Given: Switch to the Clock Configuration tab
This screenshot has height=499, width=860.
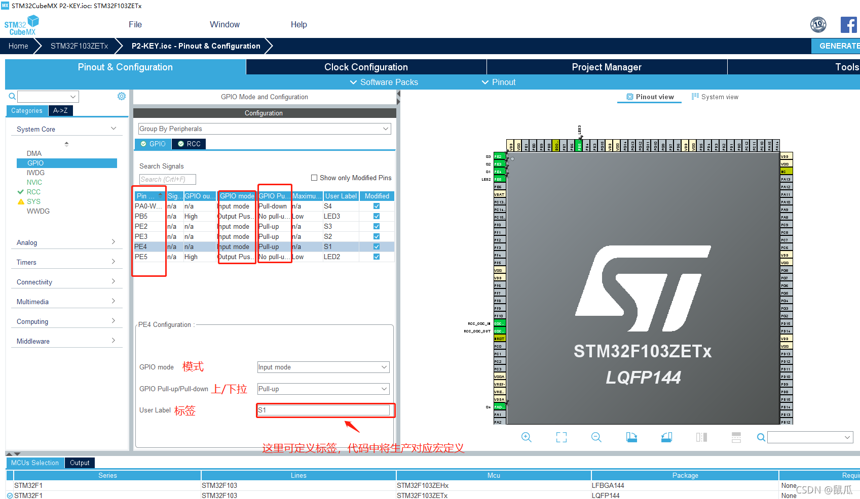Looking at the screenshot, I should (366, 67).
